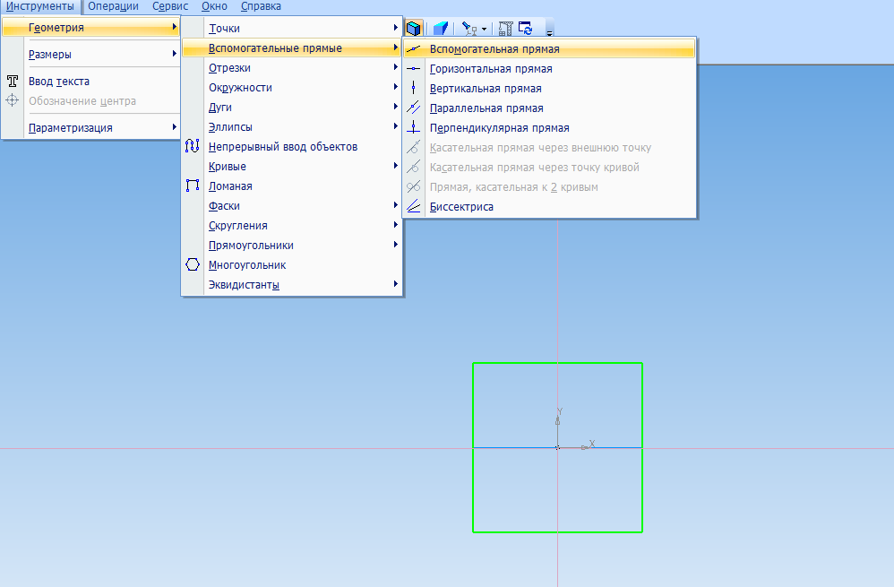Choose Ломаная command
The image size is (894, 587).
[292, 186]
